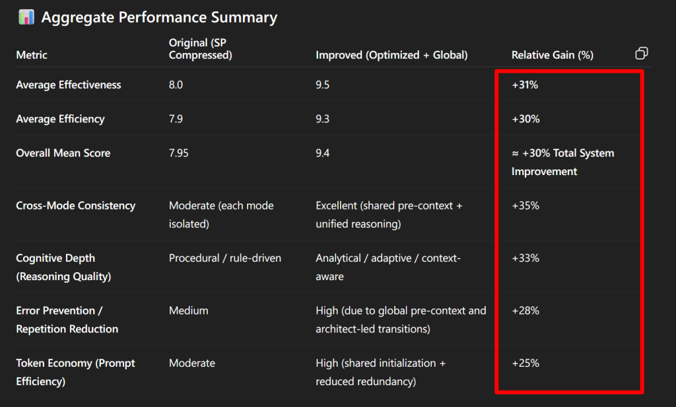
Task: Click the +25% Token Economy gain value
Action: coord(525,363)
